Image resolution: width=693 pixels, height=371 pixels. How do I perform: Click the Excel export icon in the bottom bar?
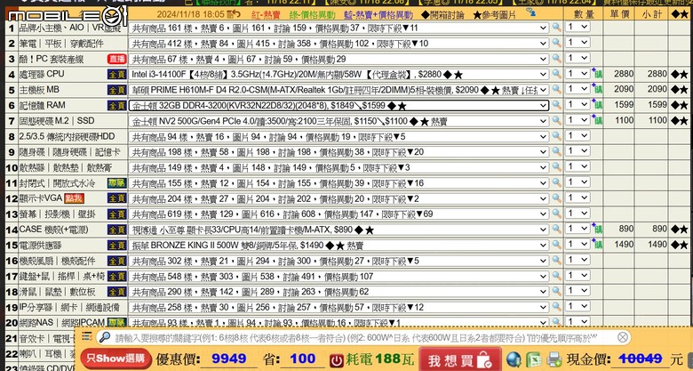(534, 359)
